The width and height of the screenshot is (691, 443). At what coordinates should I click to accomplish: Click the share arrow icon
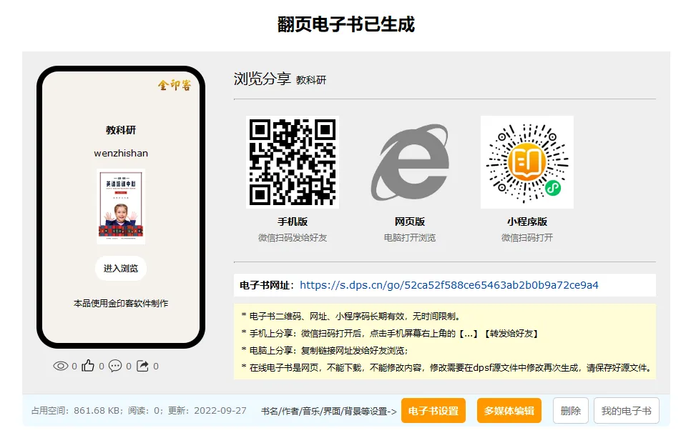click(142, 366)
